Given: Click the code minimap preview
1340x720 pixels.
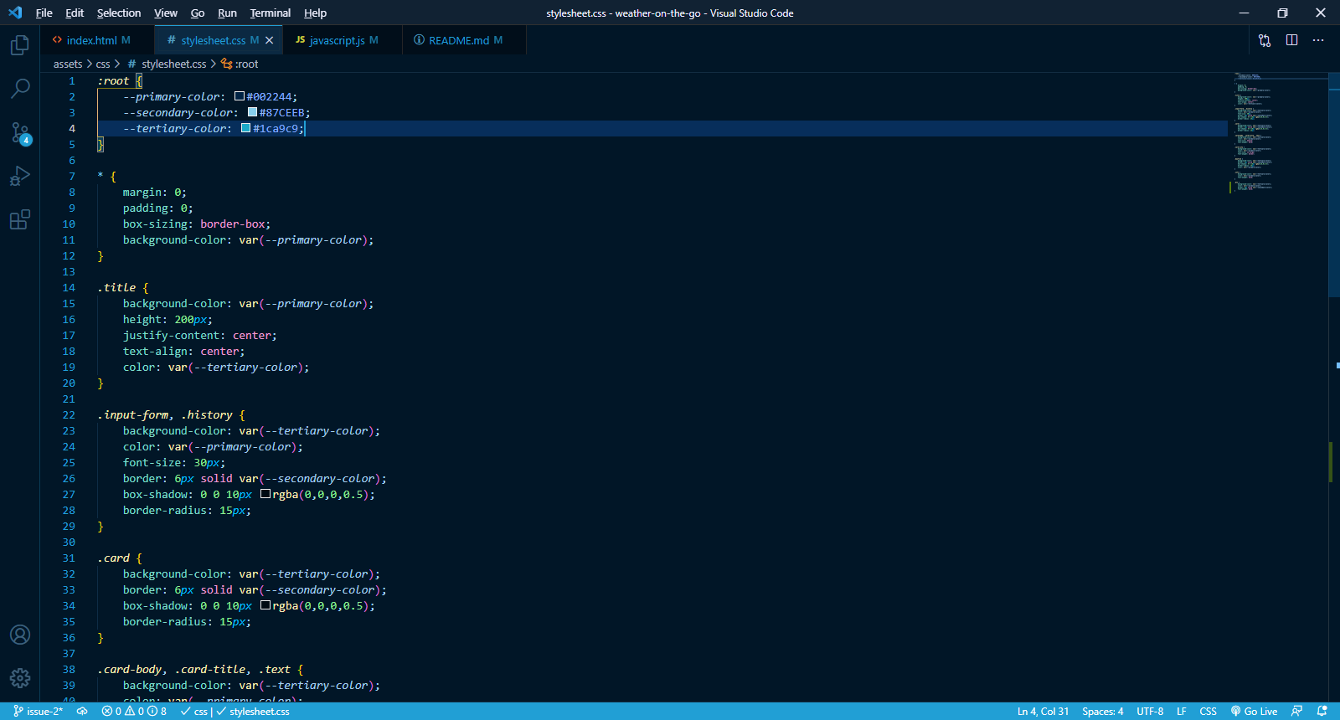Looking at the screenshot, I should 1277,132.
